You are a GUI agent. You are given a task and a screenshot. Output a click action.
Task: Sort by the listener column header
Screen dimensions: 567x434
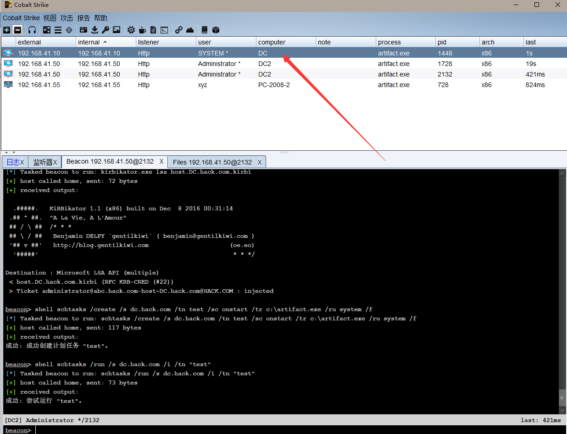(x=166, y=42)
